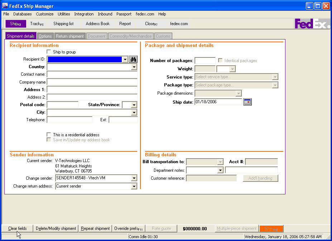Click the FedEx logo in the toolbar
This screenshot has width=332, height=241.
coord(312,24)
